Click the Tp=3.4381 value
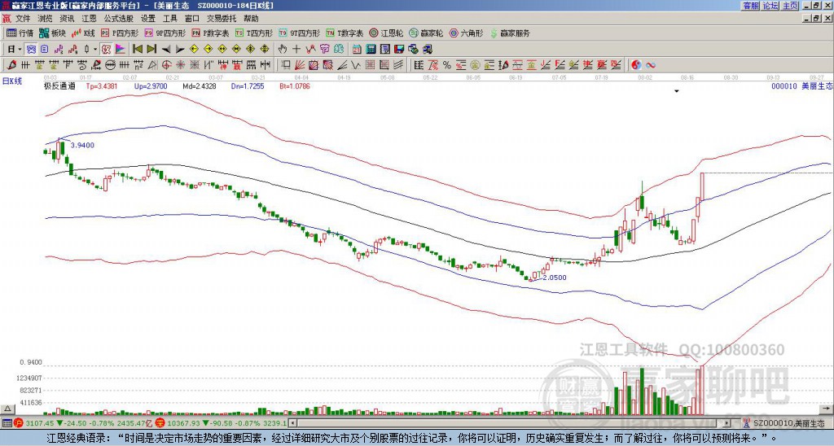 click(x=102, y=86)
